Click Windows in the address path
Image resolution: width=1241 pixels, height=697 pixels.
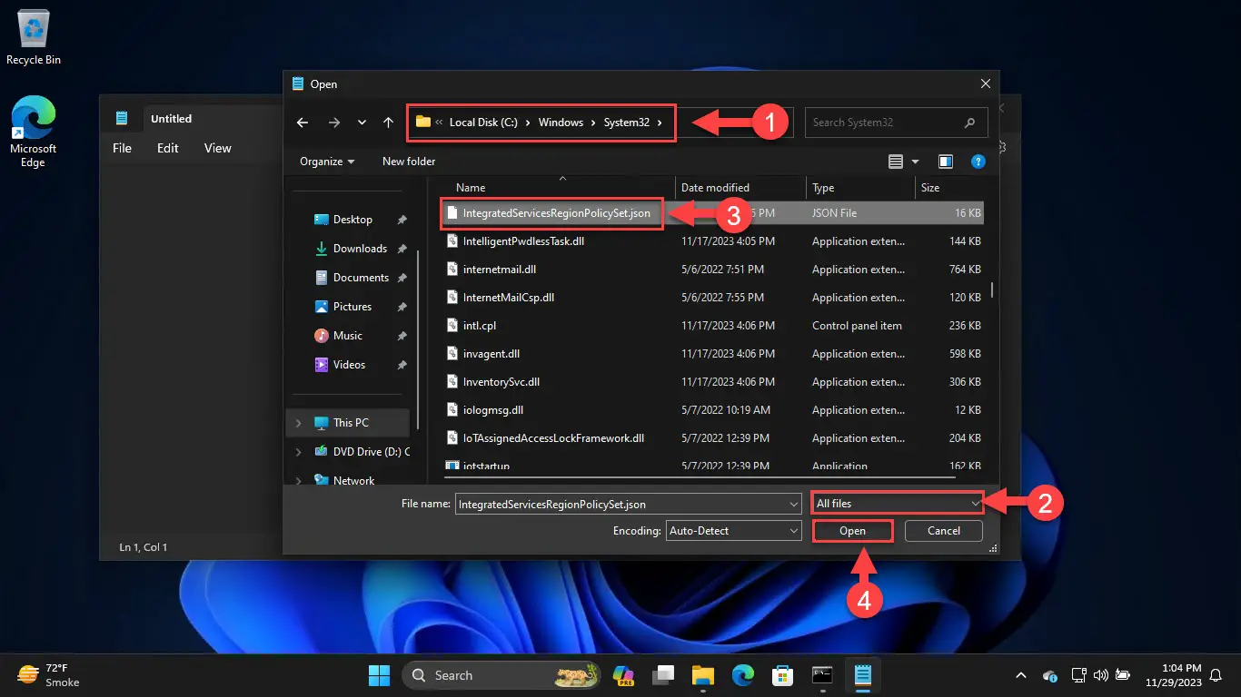[x=561, y=123]
